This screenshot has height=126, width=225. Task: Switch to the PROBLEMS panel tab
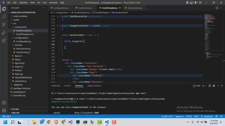click(x=56, y=86)
